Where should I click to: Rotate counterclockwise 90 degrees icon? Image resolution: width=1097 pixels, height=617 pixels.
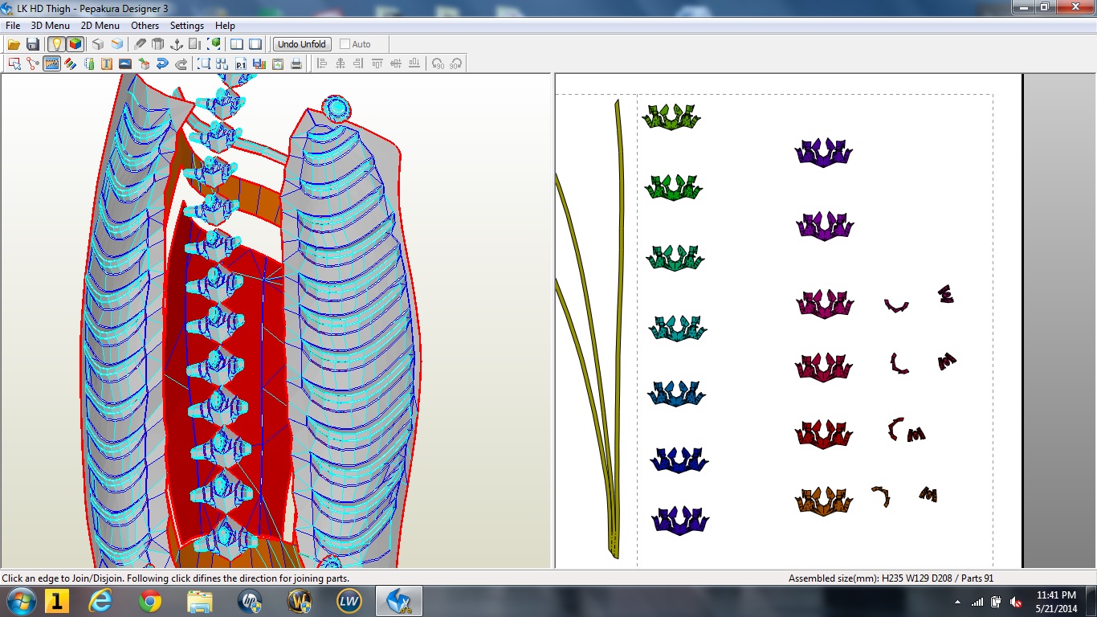(438, 63)
